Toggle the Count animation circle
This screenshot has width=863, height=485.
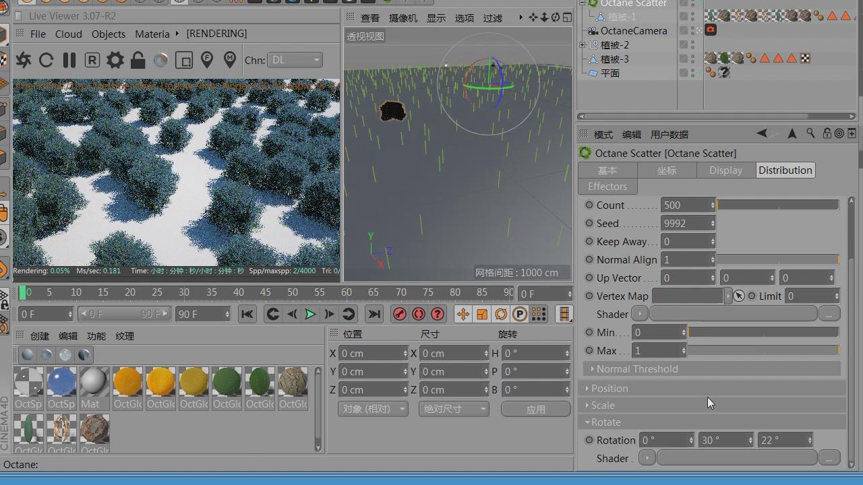click(x=589, y=205)
